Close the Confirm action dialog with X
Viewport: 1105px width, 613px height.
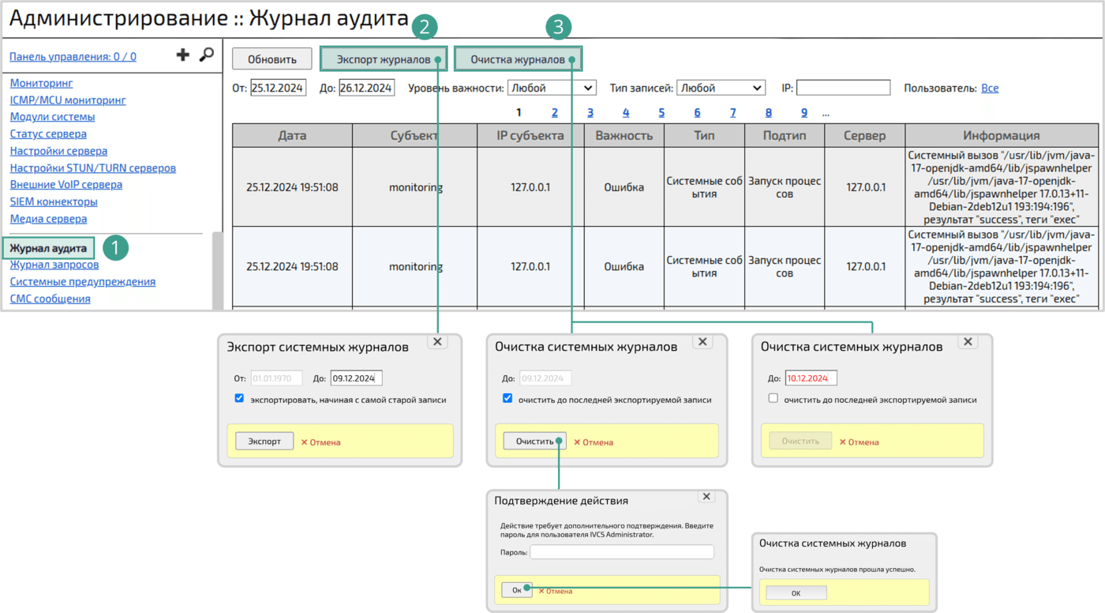[x=706, y=497]
